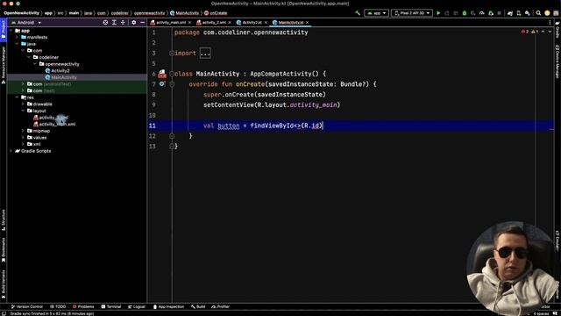The width and height of the screenshot is (561, 316).
Task: Click the onCreate breadcrumb item
Action: [x=216, y=13]
